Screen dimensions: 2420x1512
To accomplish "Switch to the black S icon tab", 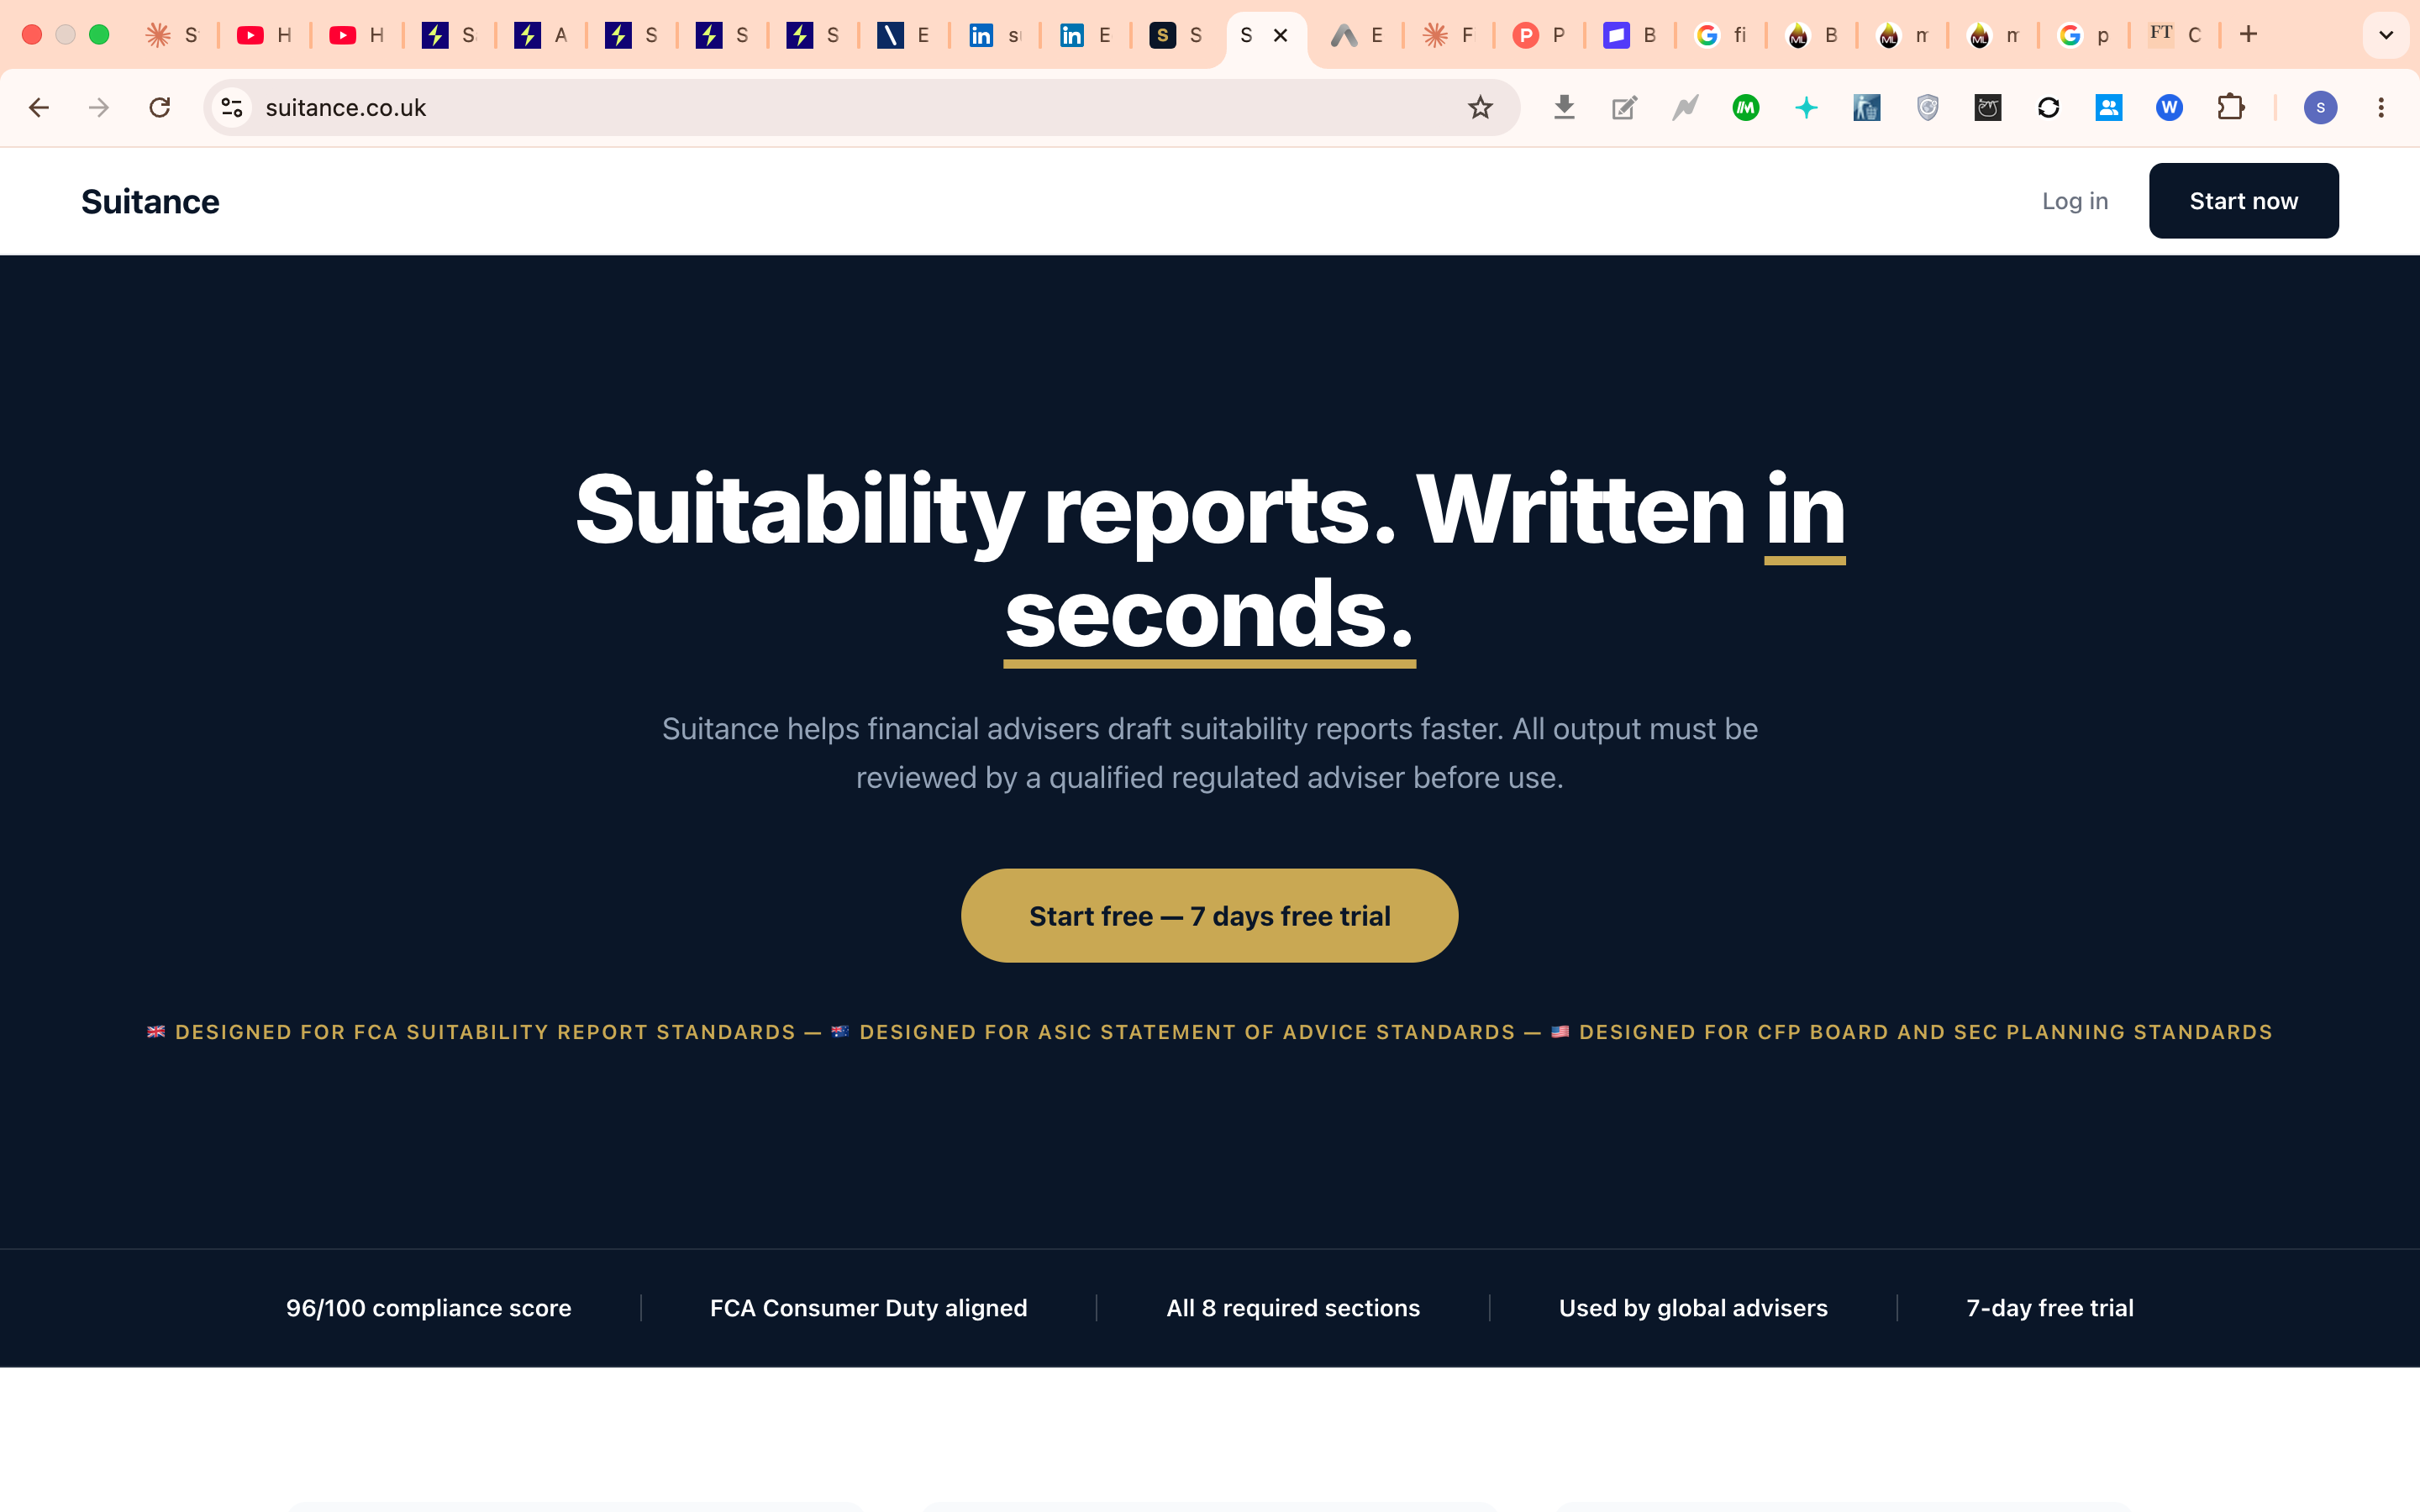I will click(1176, 35).
